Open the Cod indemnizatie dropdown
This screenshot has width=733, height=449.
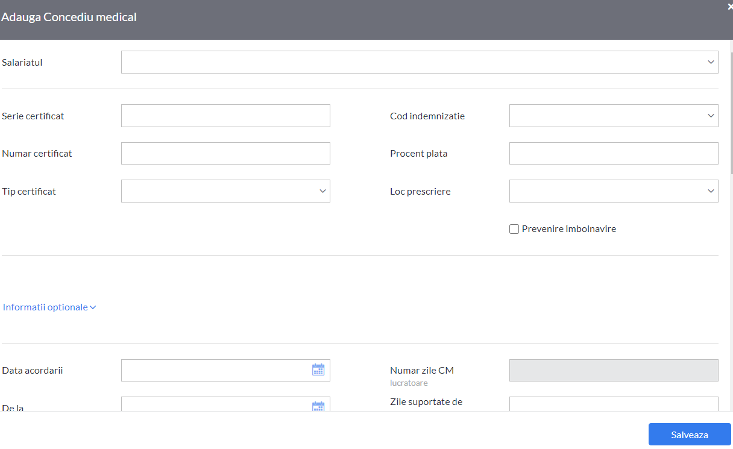[x=614, y=116]
